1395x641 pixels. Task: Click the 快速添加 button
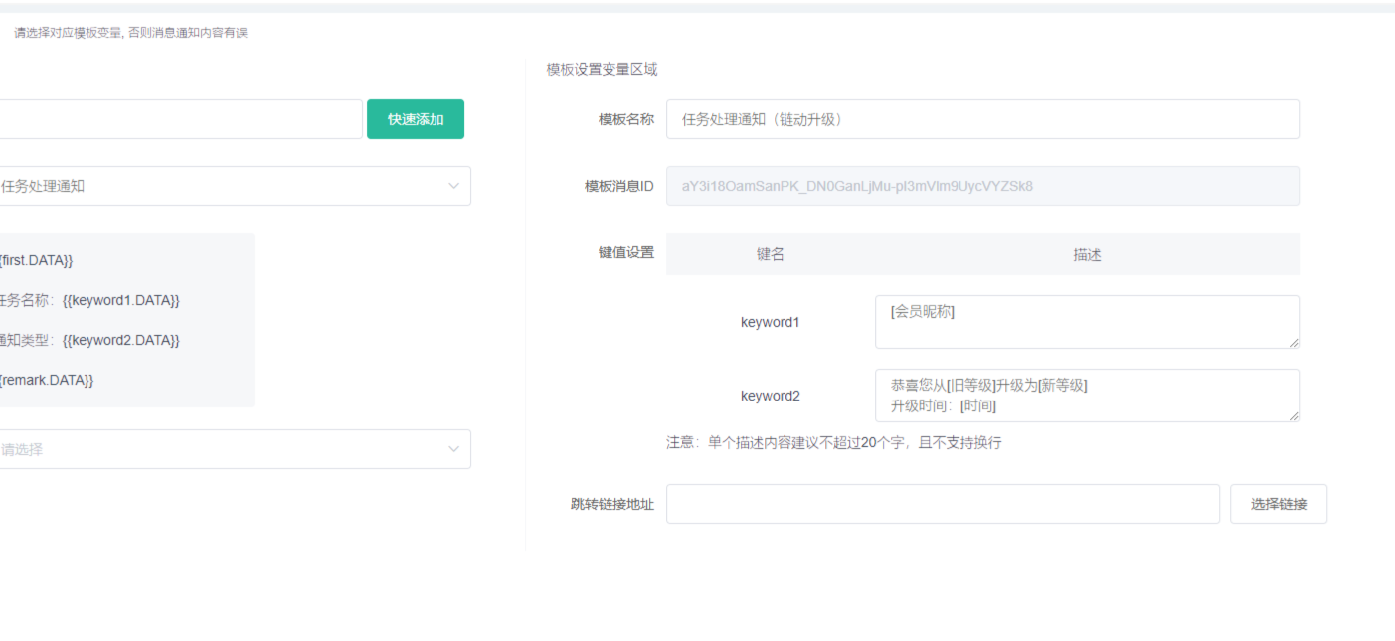click(415, 119)
